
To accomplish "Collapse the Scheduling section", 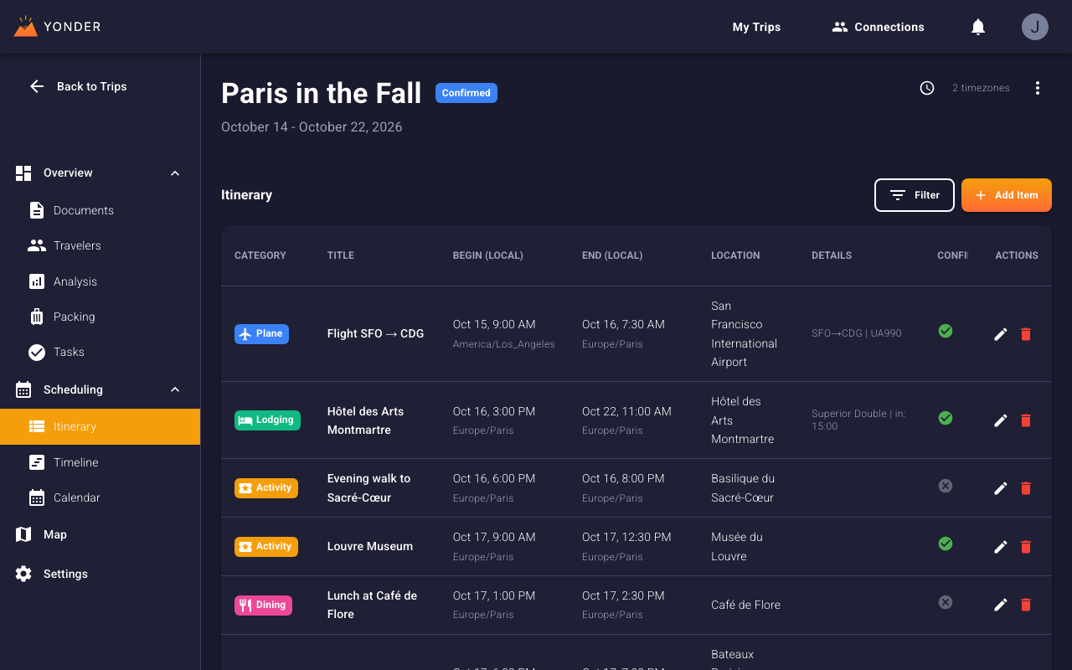I will click(175, 389).
